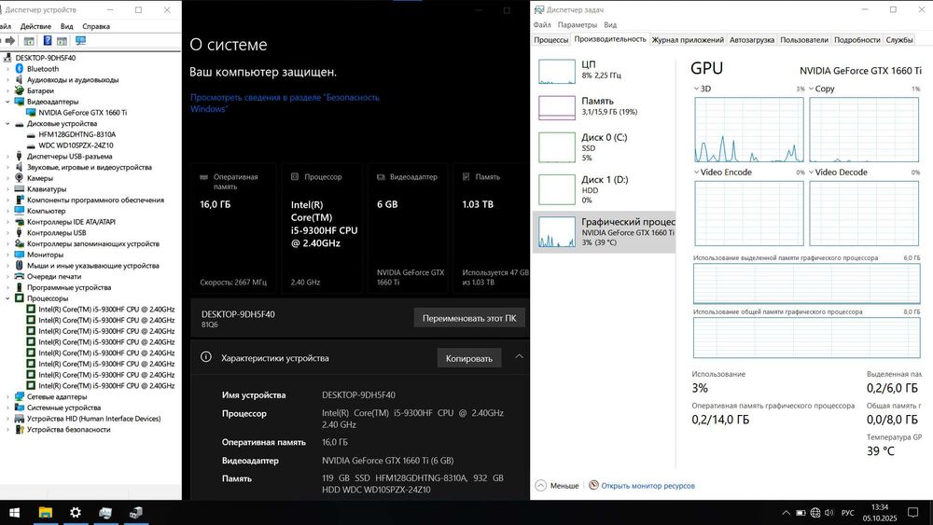
Task: Select HFM128GDHTNG-8310A disk in tree
Action: pyautogui.click(x=77, y=134)
